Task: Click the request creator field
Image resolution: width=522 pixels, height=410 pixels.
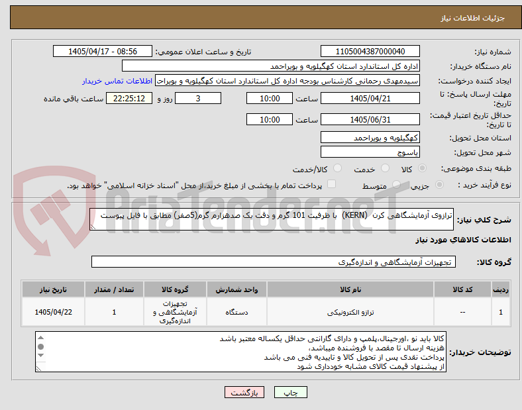Action: pyautogui.click(x=287, y=81)
